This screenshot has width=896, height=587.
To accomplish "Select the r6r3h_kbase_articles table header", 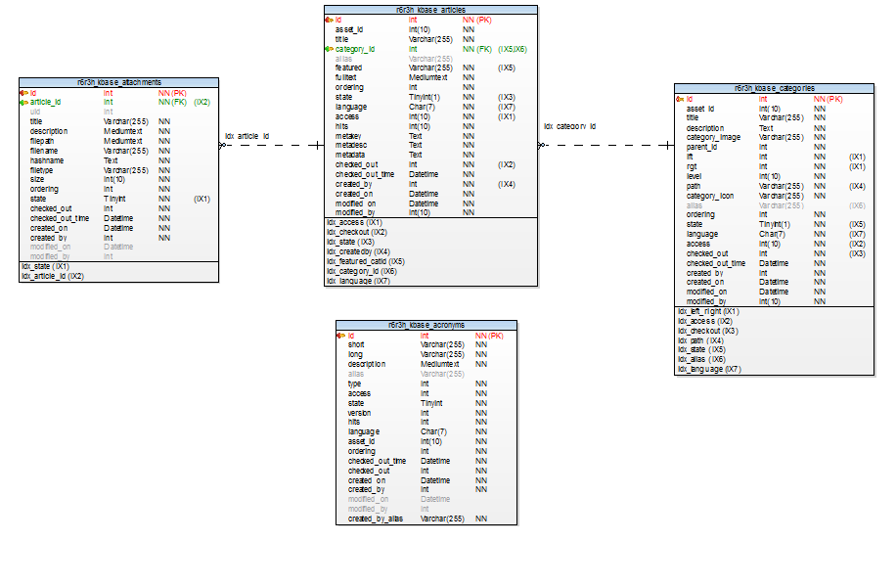I will [430, 10].
